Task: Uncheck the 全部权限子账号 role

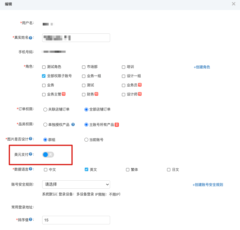Action: click(44, 76)
